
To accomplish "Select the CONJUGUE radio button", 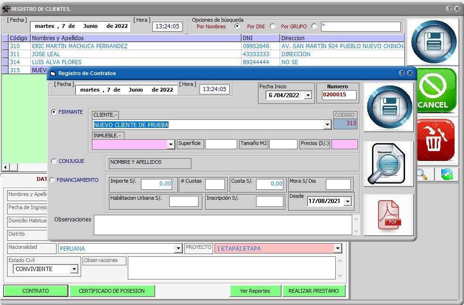I will coord(54,161).
